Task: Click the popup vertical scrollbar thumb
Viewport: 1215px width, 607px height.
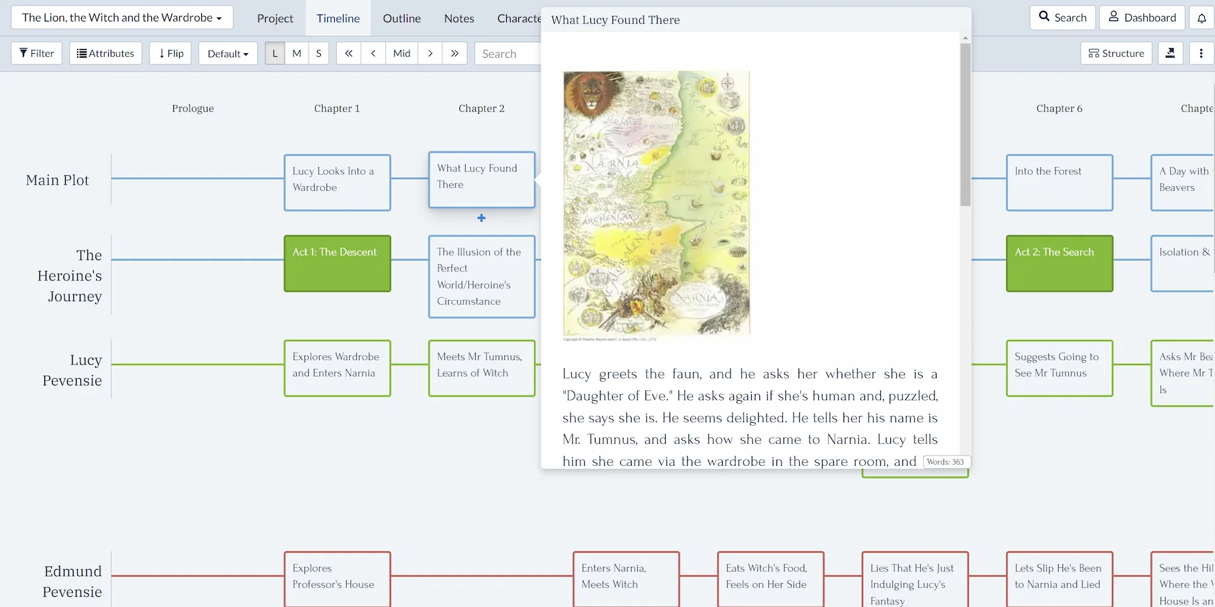Action: pyautogui.click(x=965, y=125)
